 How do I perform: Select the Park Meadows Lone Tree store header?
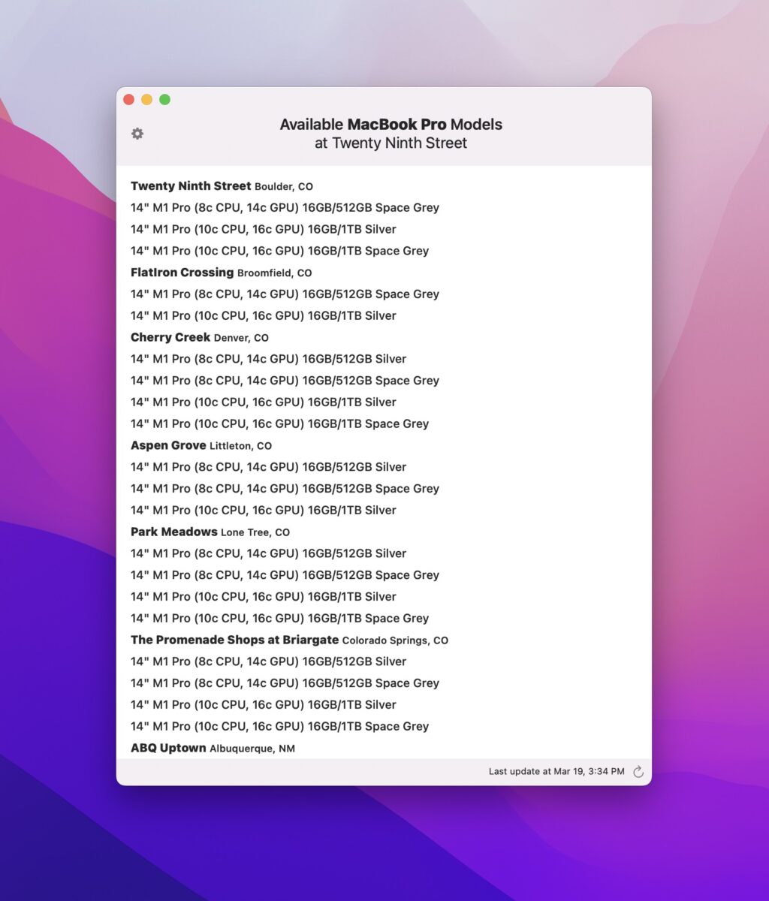pos(210,532)
